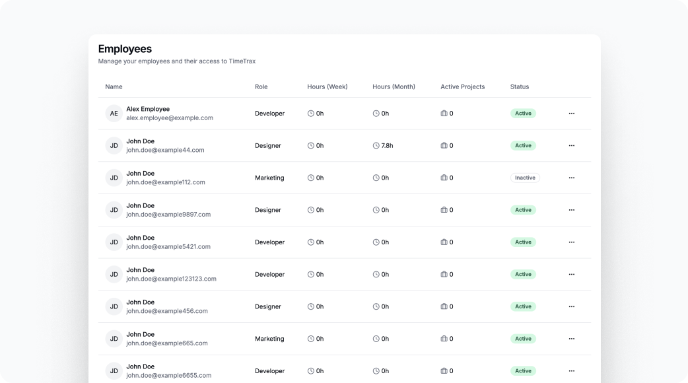Click Marketing role in john.doe@example112.com row
The width and height of the screenshot is (688, 383).
269,178
